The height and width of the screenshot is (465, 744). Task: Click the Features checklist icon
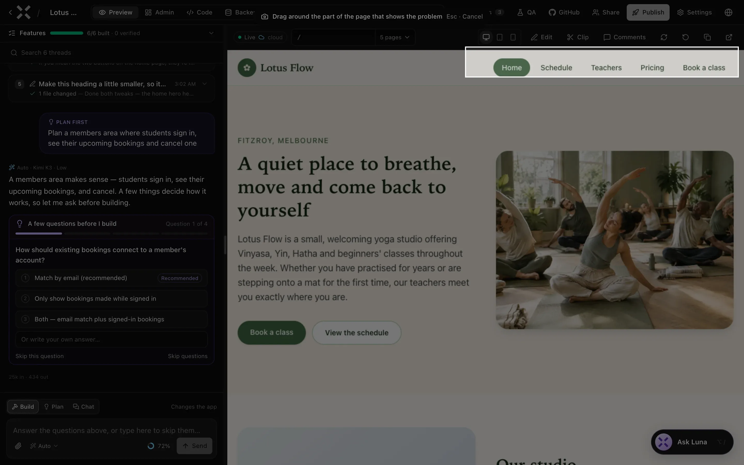tap(12, 33)
